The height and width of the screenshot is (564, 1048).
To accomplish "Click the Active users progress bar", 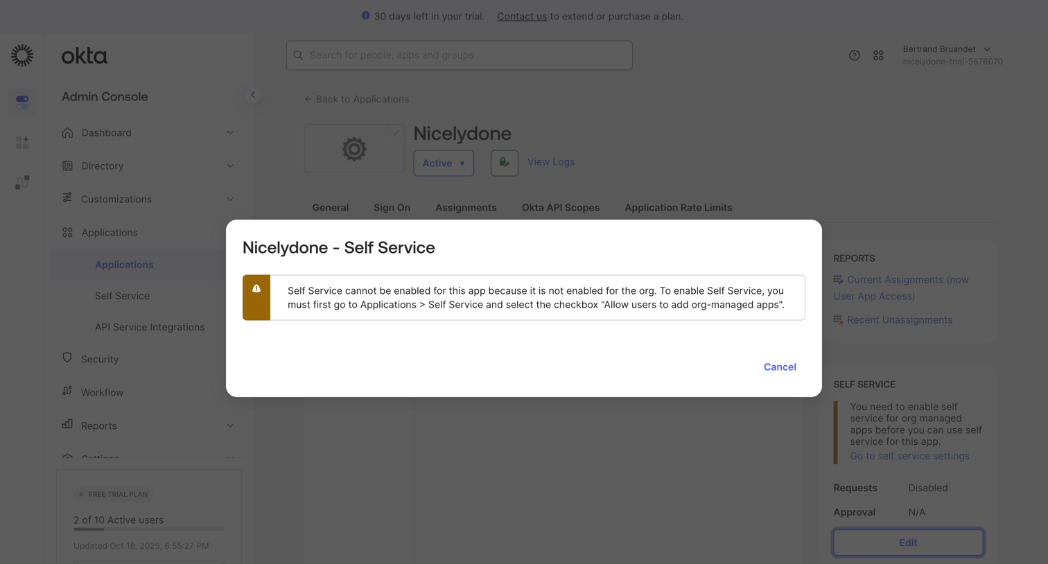I will pyautogui.click(x=149, y=529).
